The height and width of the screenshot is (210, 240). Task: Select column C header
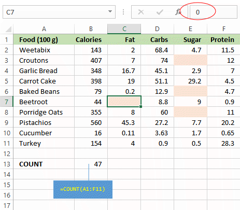coord(124,29)
